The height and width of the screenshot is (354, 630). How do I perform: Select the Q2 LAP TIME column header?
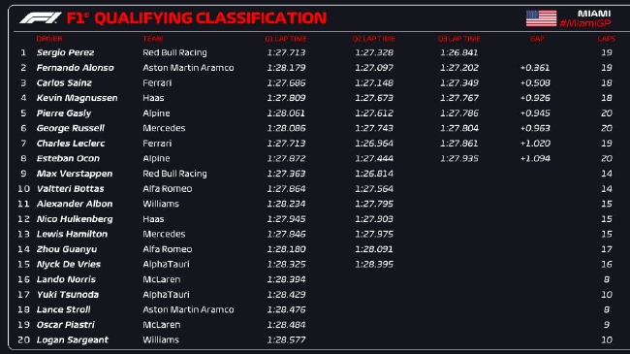374,39
